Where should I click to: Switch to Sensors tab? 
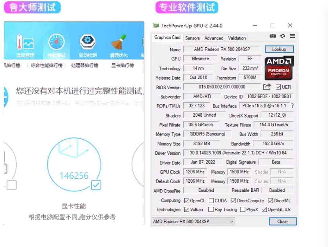(193, 38)
